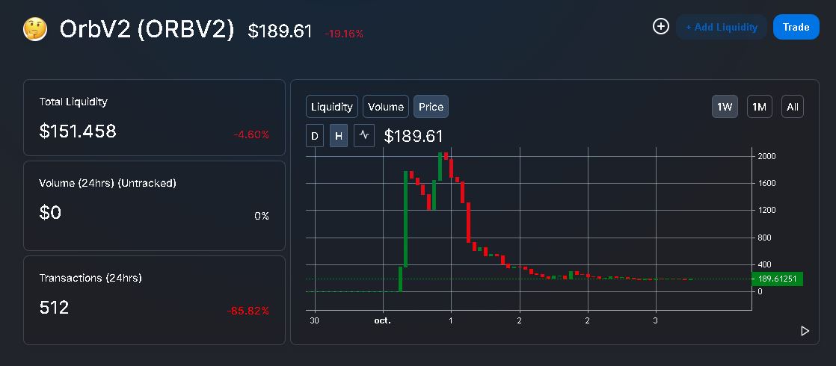The width and height of the screenshot is (836, 366).
Task: Show the Volume chart
Action: coord(386,107)
